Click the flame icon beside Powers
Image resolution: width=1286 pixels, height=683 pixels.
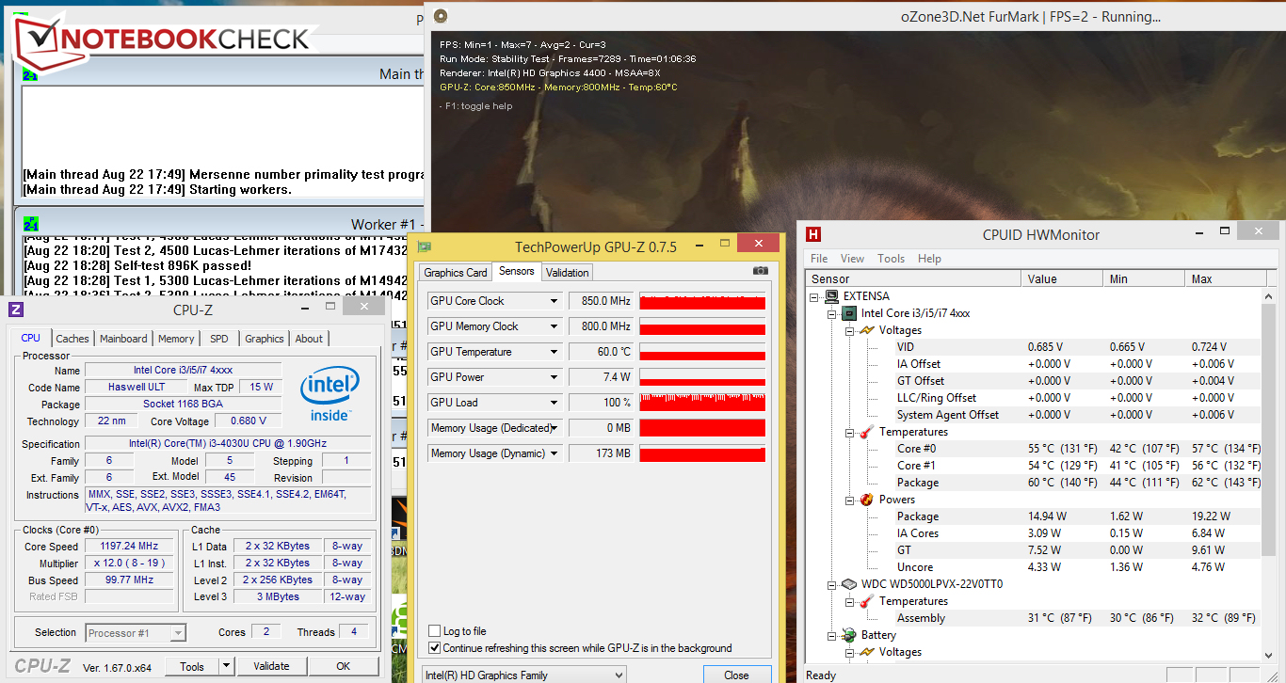[x=867, y=500]
